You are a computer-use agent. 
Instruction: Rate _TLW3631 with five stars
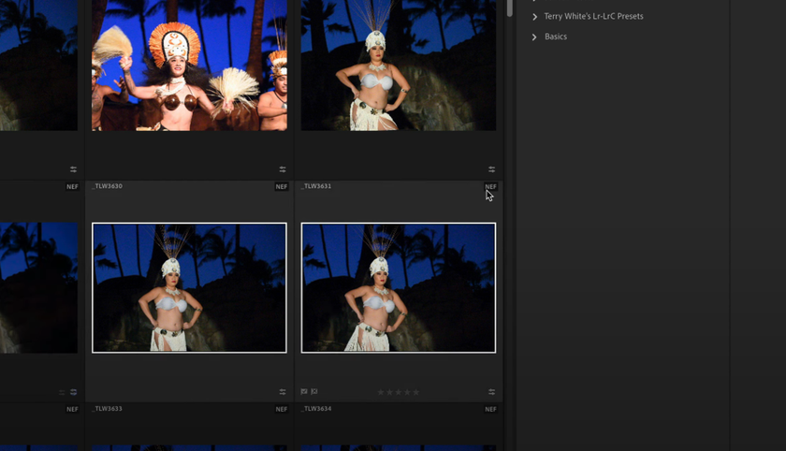(x=416, y=392)
